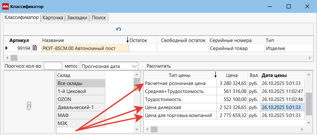Click the document icon next to 99194
Screen dimensions: 317x135
[x=35, y=48]
